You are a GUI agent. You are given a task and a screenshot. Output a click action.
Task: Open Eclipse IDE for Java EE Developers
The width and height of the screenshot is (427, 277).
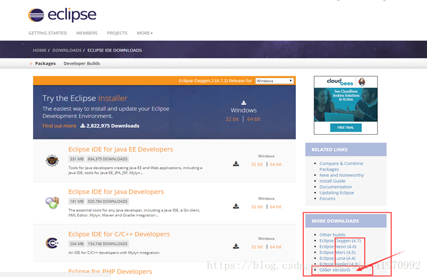121,149
